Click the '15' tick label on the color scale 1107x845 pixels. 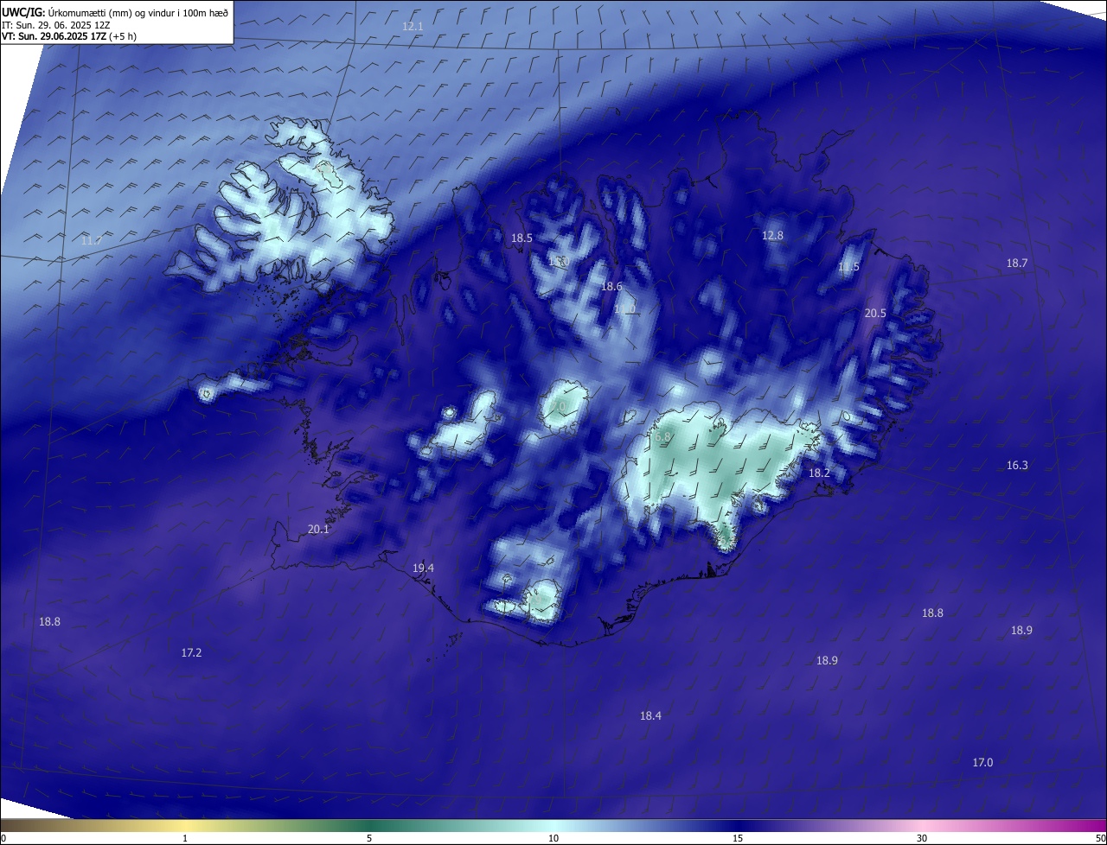738,838
